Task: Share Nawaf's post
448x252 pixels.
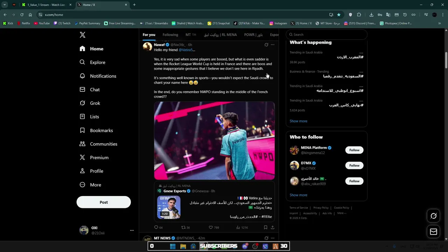Action: click(273, 227)
